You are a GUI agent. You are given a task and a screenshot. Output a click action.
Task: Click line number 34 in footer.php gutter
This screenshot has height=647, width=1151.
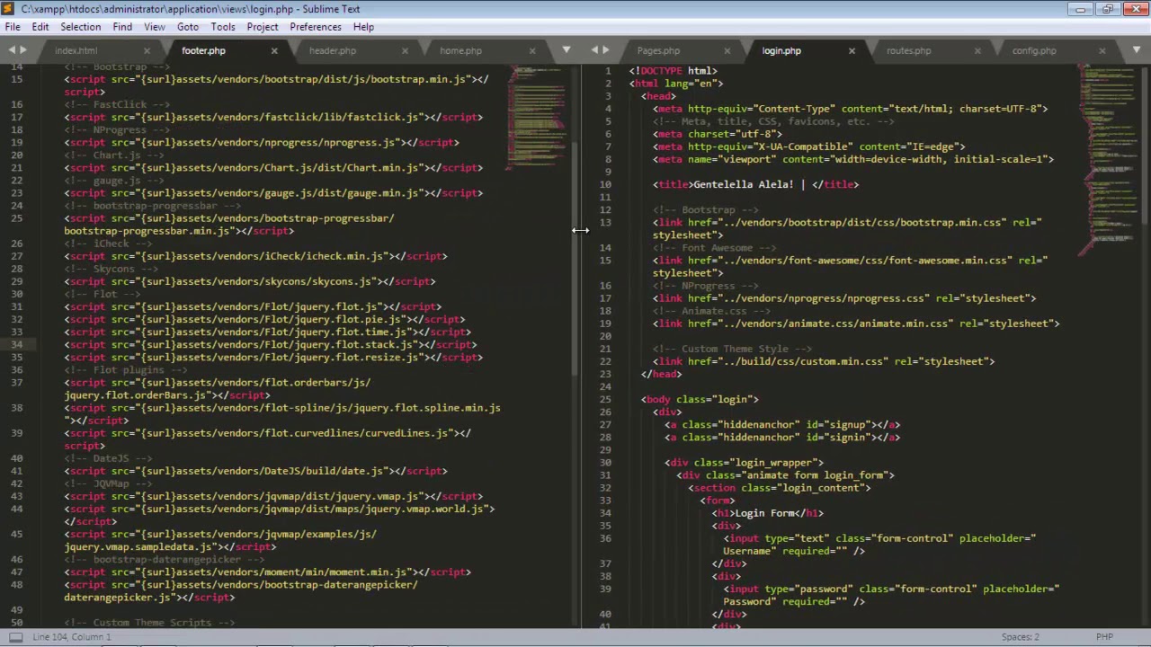pos(17,345)
